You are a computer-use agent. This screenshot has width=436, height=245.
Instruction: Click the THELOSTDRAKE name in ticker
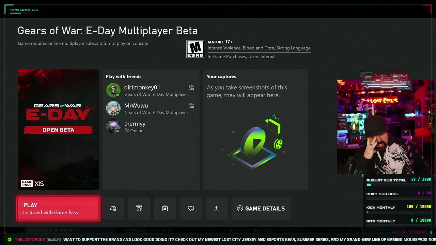tap(30, 240)
